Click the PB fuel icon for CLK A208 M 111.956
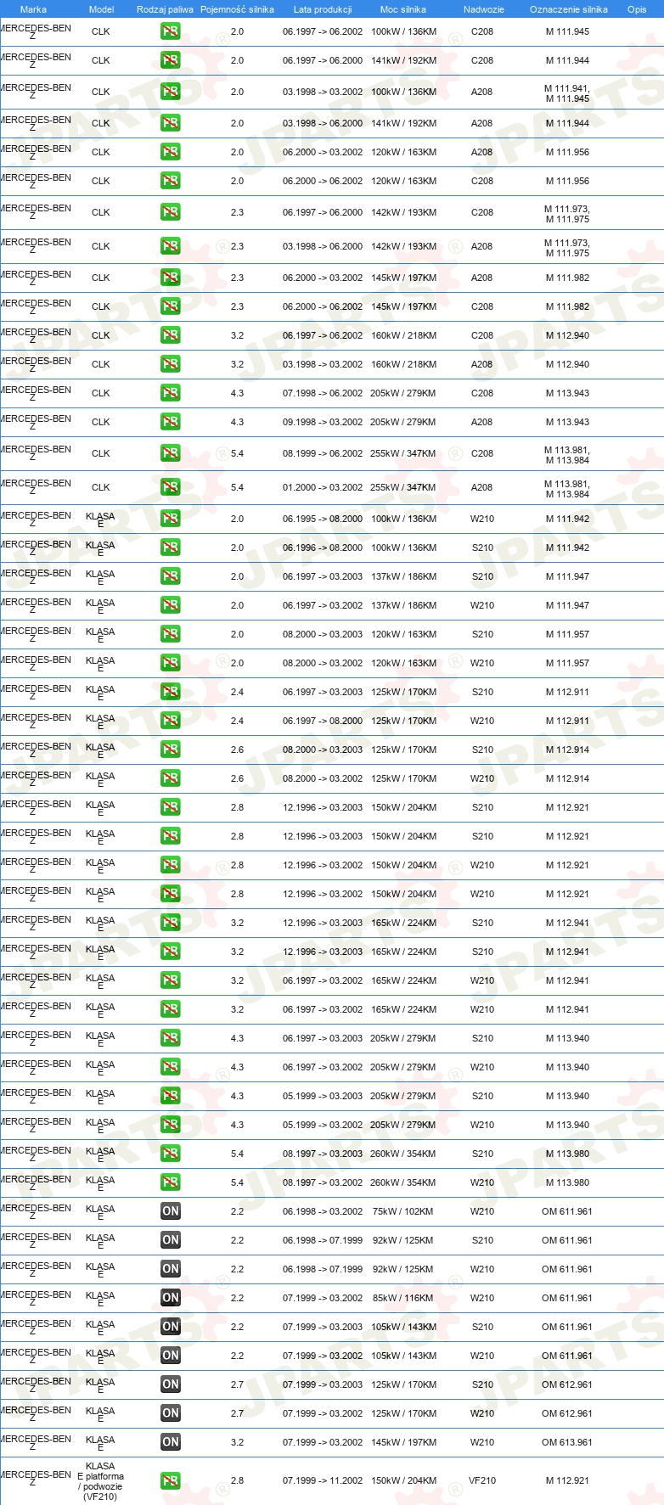Screen dimensions: 664x1505 (x=171, y=152)
